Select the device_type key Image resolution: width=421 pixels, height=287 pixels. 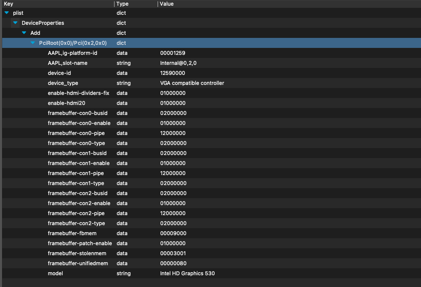pyautogui.click(x=63, y=83)
